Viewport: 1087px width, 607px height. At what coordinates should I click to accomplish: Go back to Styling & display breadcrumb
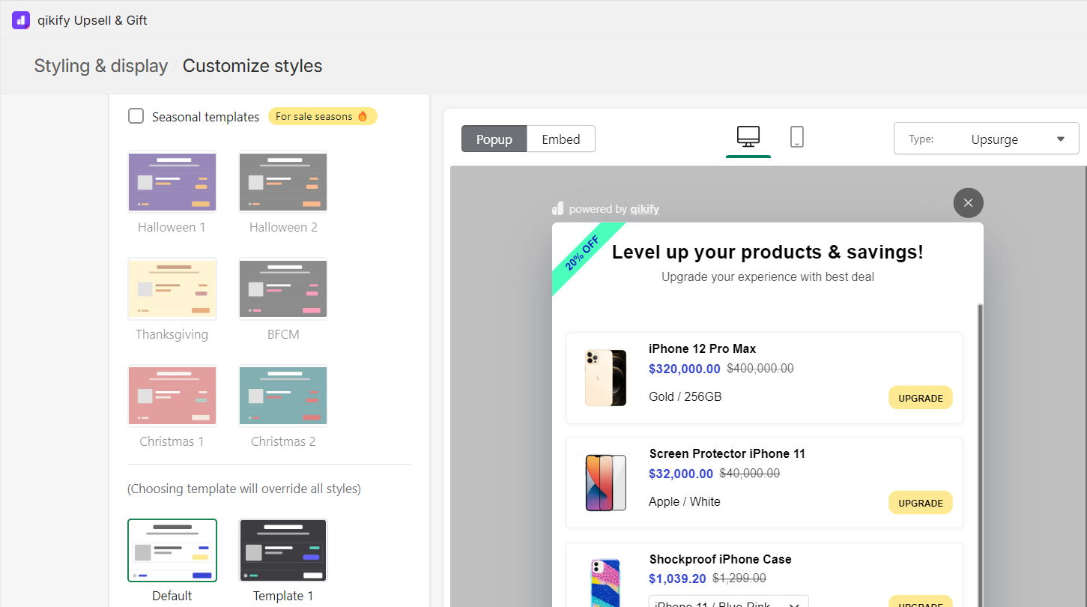coord(101,66)
